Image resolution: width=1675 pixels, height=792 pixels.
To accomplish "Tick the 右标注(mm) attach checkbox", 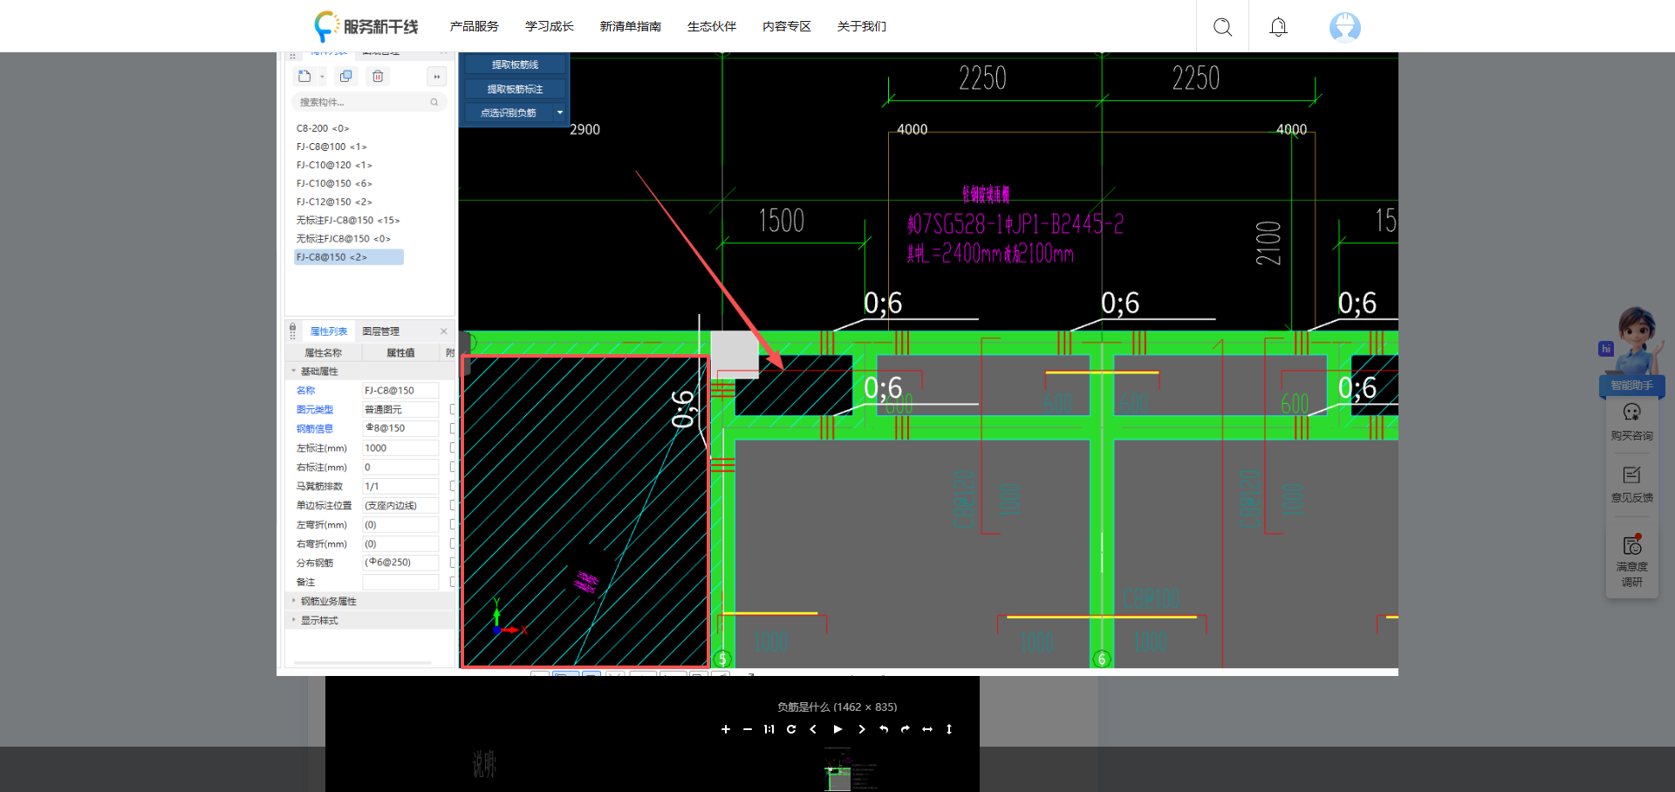I will (x=453, y=467).
